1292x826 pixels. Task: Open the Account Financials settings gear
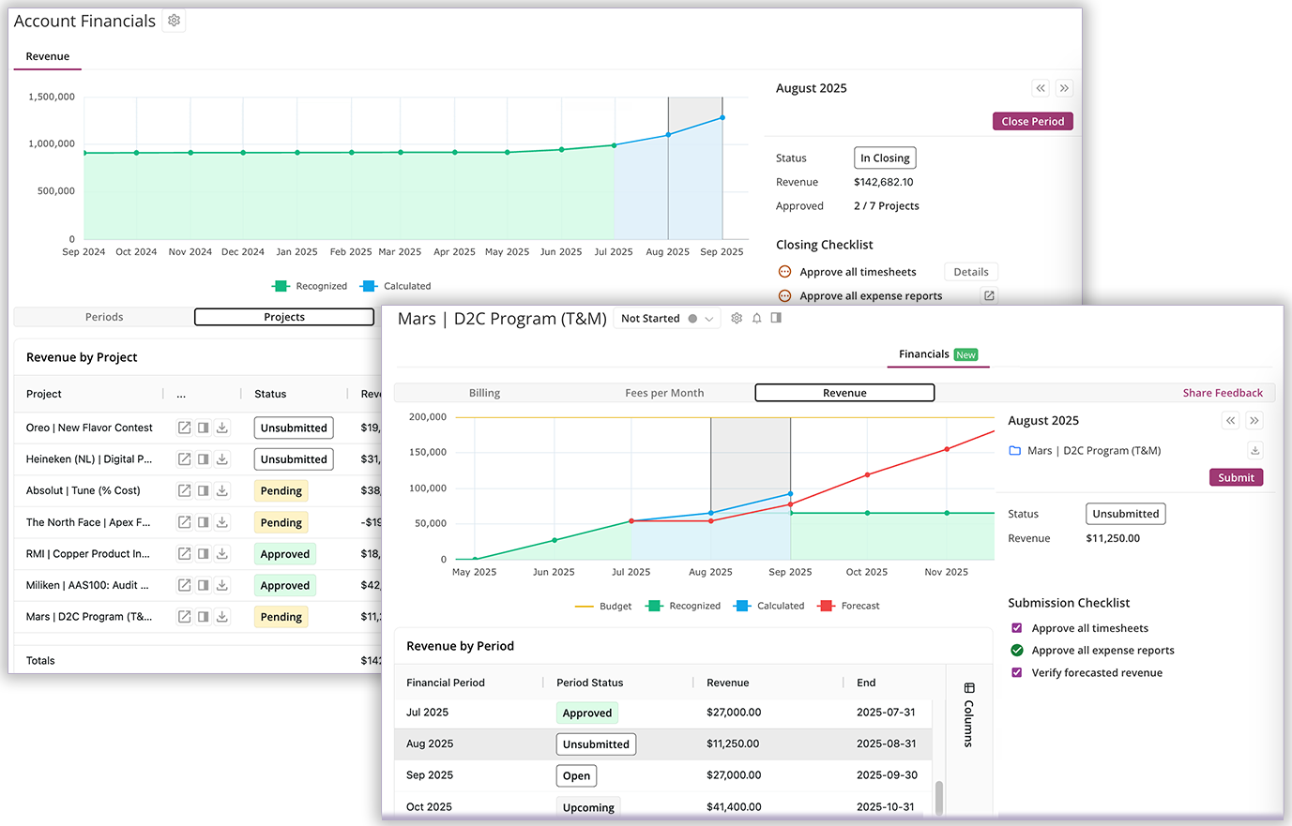coord(174,20)
